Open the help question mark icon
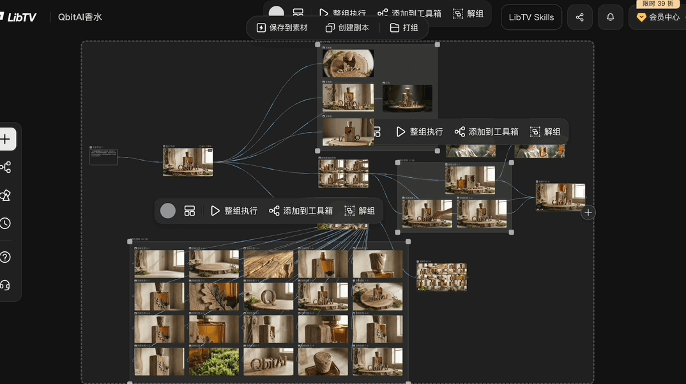 point(6,257)
